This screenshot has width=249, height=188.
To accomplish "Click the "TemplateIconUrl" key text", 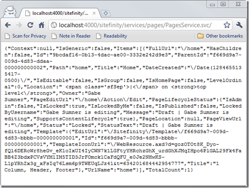I will (76, 144).
